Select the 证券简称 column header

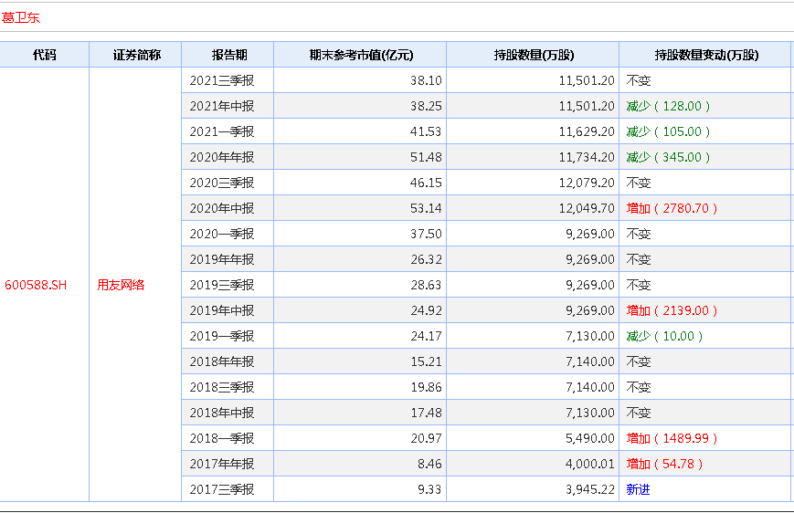pyautogui.click(x=136, y=55)
